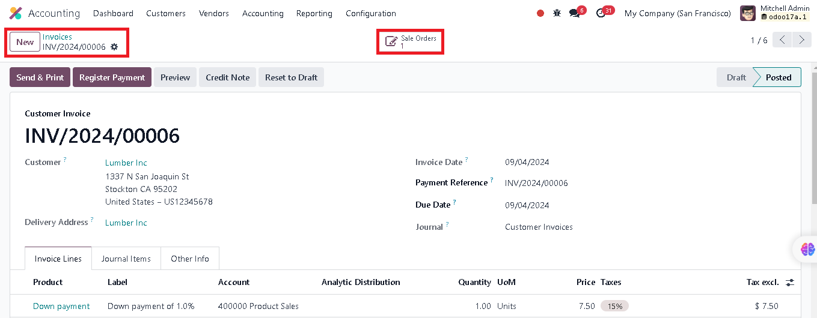Click the Register Payment button
This screenshot has height=318, width=817.
click(112, 77)
